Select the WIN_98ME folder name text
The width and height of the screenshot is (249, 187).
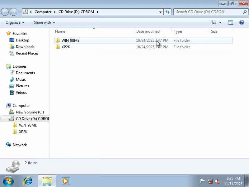pyautogui.click(x=70, y=41)
